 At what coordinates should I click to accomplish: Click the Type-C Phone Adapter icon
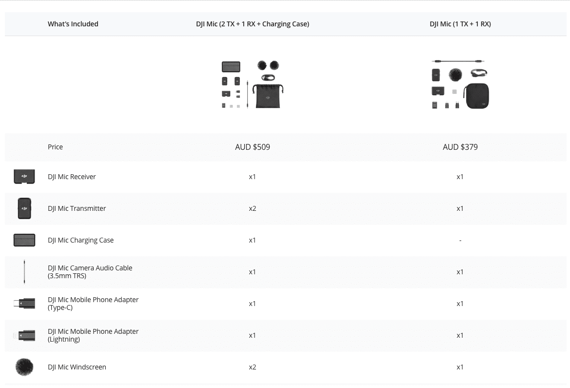(24, 304)
